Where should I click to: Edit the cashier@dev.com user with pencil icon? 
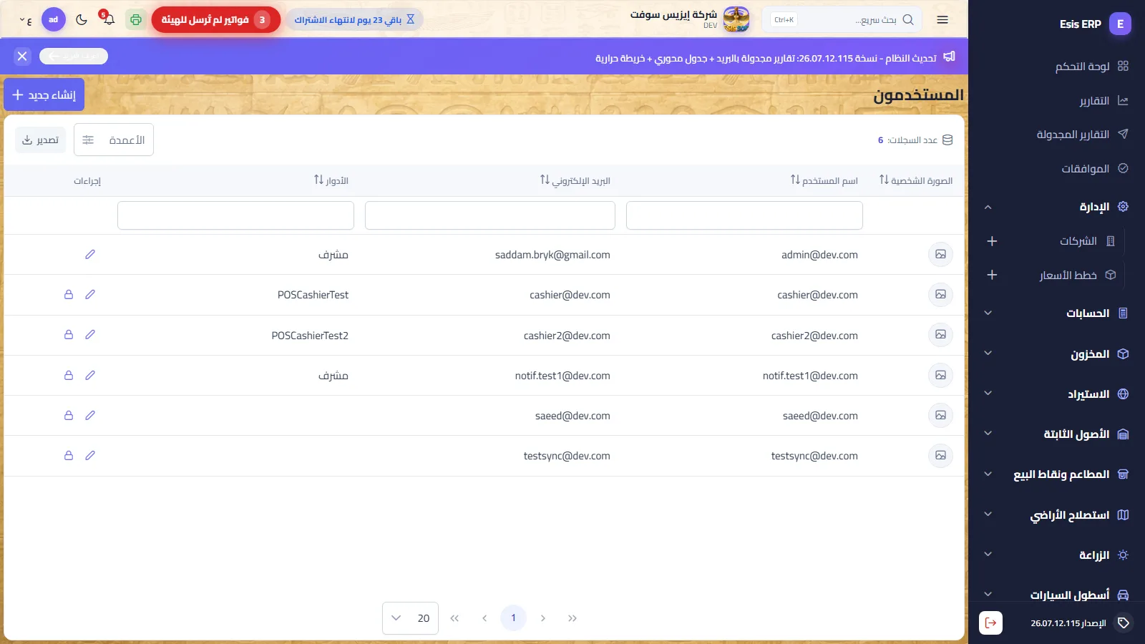90,294
